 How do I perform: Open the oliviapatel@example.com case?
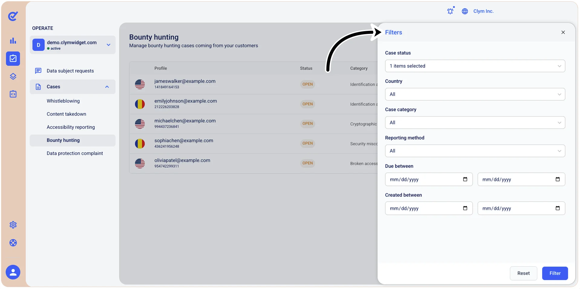(182, 160)
